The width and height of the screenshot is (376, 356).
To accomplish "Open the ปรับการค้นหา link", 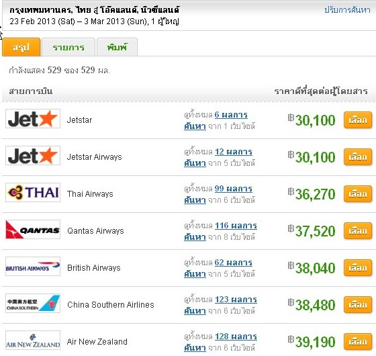I will 347,10.
